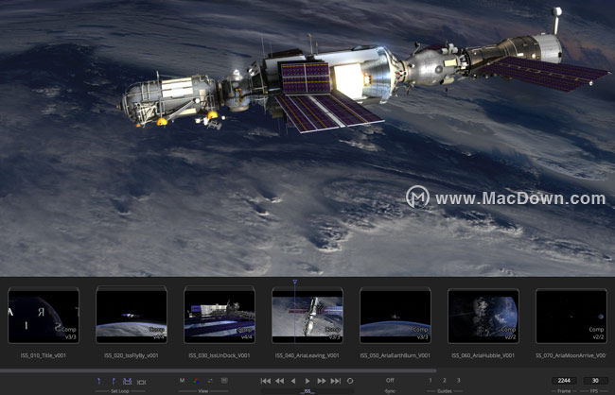Jump to the first frame
The height and width of the screenshot is (395, 615).
[266, 381]
